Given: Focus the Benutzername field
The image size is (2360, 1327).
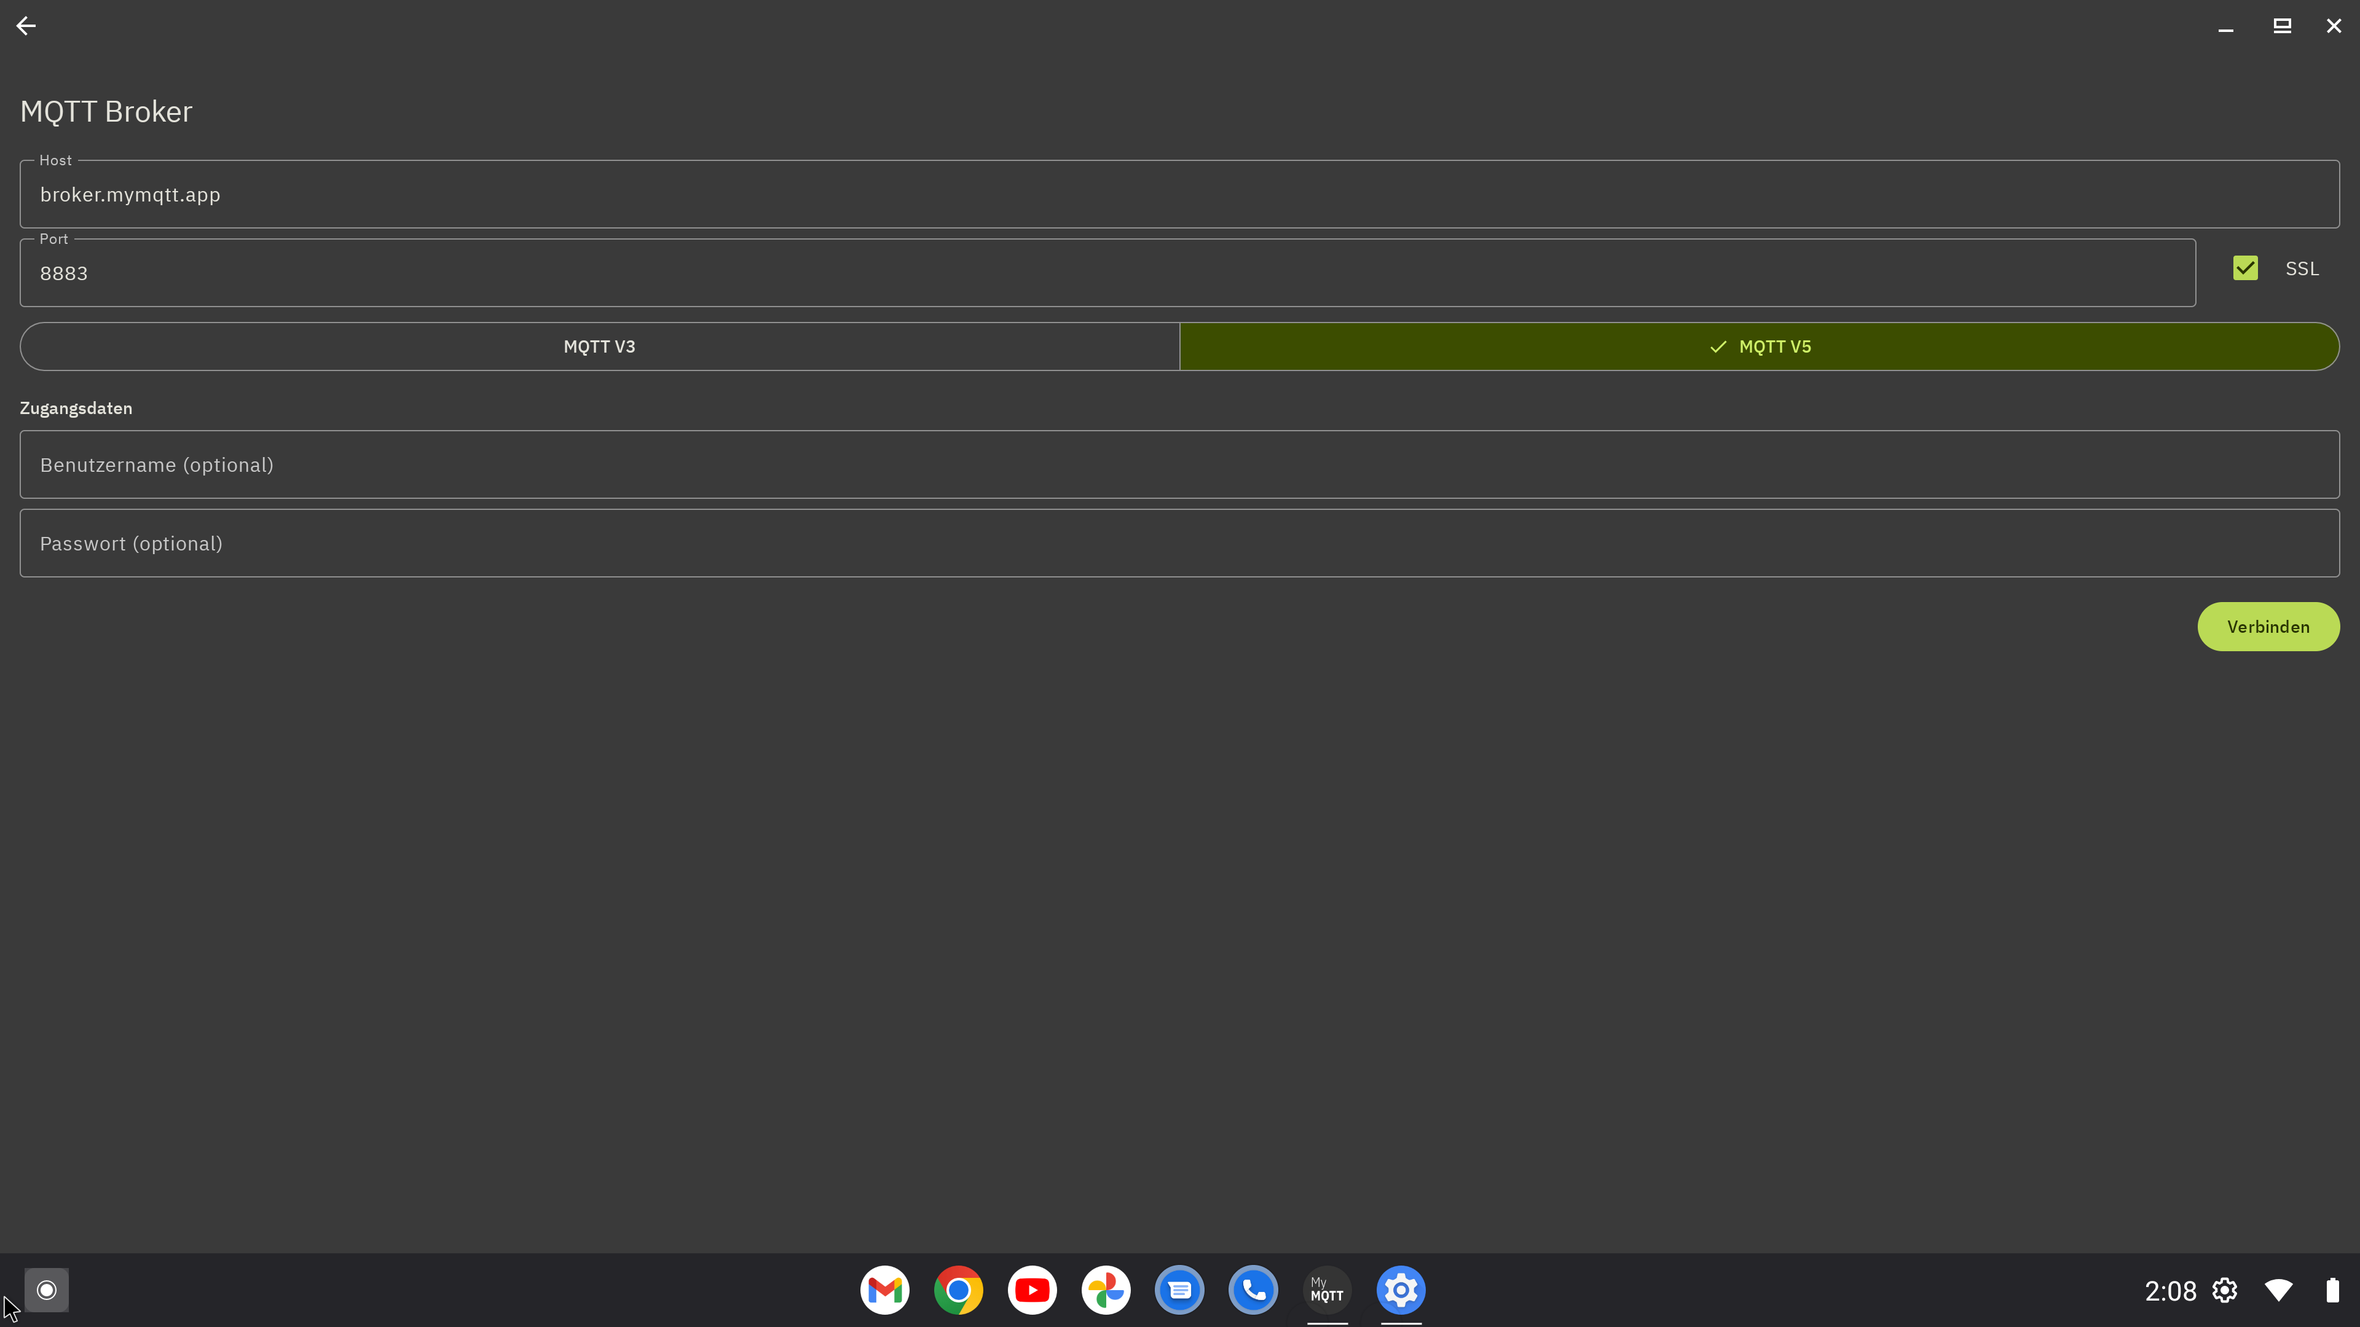Looking at the screenshot, I should [x=1179, y=464].
